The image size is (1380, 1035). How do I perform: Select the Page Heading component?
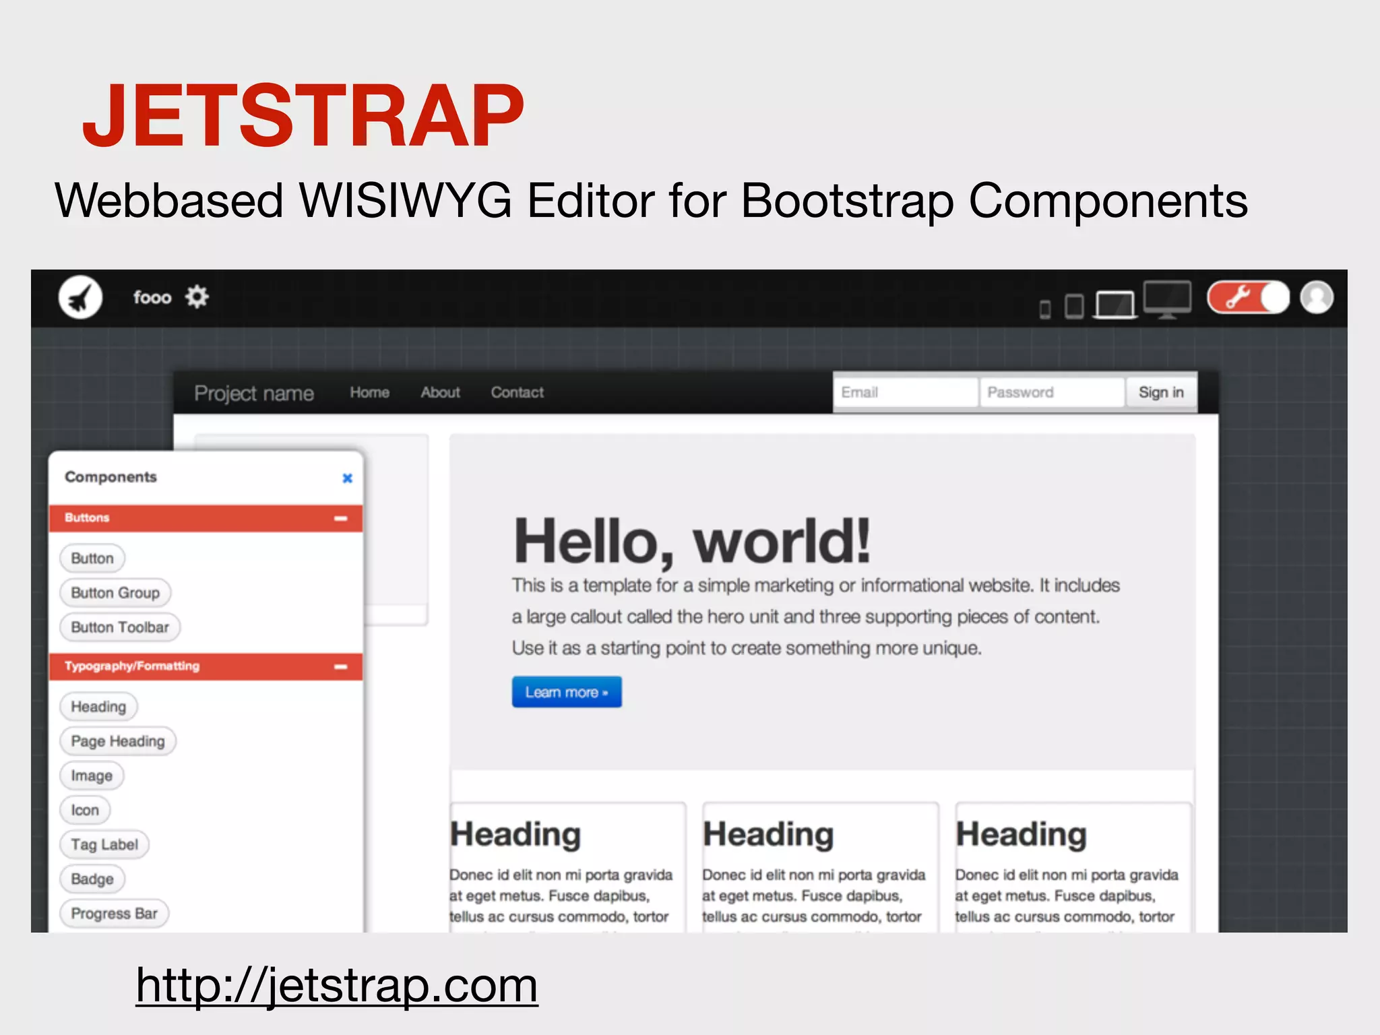(x=118, y=741)
